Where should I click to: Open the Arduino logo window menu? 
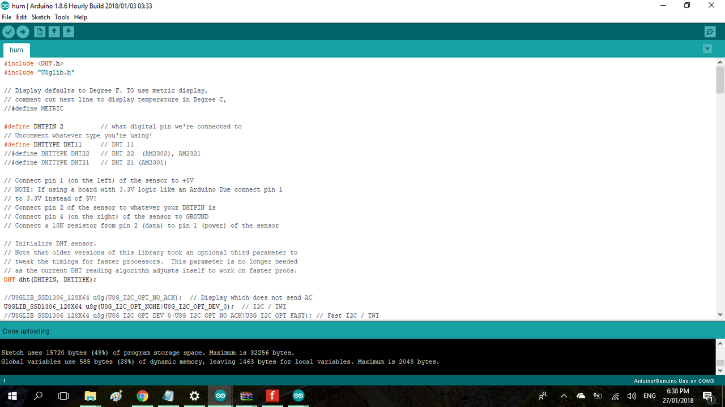(6, 6)
